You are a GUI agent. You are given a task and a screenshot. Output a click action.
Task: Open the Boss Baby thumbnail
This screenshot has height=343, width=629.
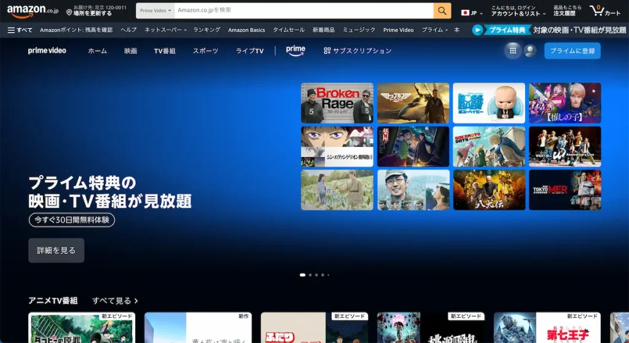click(x=489, y=103)
